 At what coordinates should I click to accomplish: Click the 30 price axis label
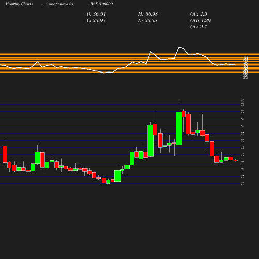point(243,169)
